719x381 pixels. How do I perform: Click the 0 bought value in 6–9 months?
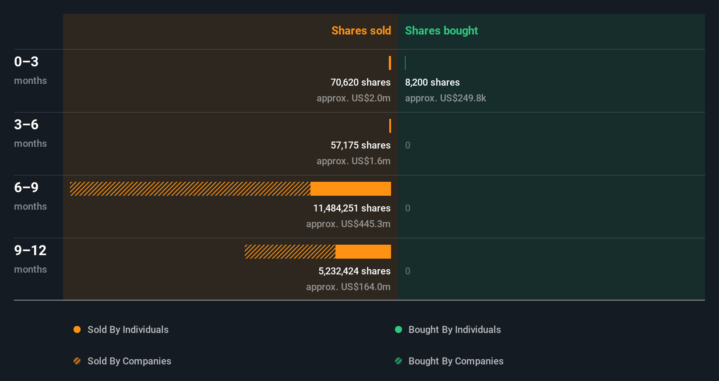tap(408, 208)
